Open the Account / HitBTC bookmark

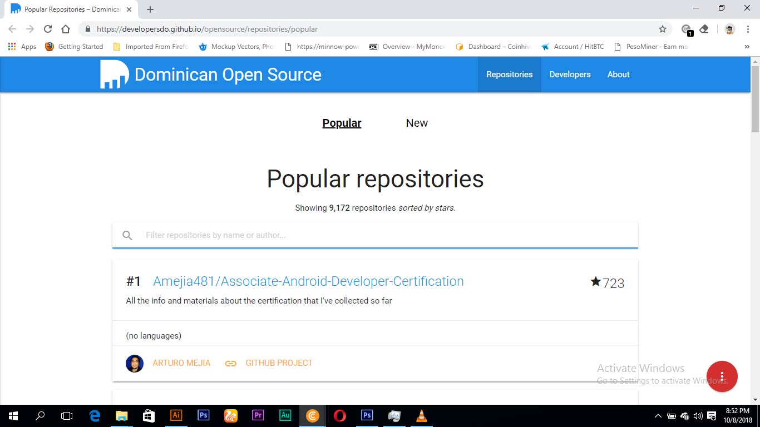coord(573,47)
